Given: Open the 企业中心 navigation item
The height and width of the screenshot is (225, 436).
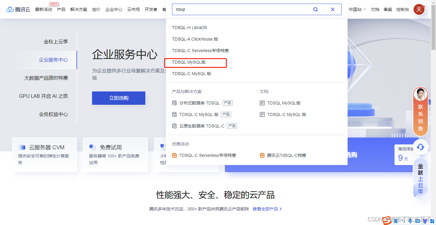Looking at the screenshot, I should coord(114,9).
